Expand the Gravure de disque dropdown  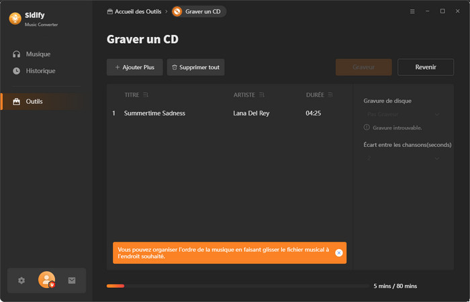pos(402,115)
